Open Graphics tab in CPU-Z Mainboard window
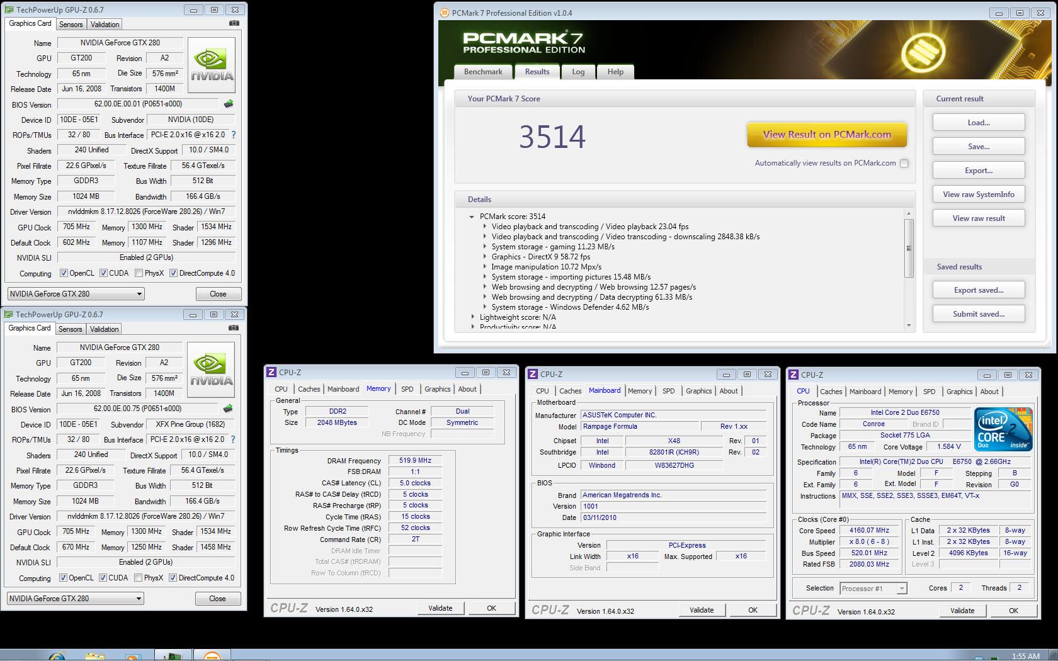This screenshot has height=661, width=1058. (698, 391)
